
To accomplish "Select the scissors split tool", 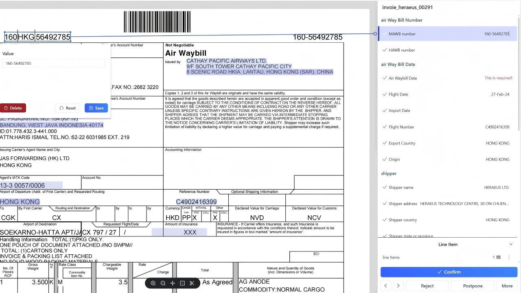I will (x=192, y=283).
